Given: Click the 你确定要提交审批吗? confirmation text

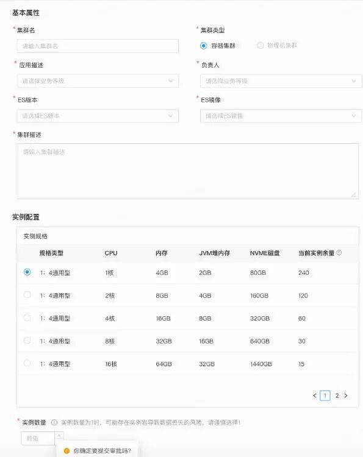Looking at the screenshot, I should pos(102,451).
